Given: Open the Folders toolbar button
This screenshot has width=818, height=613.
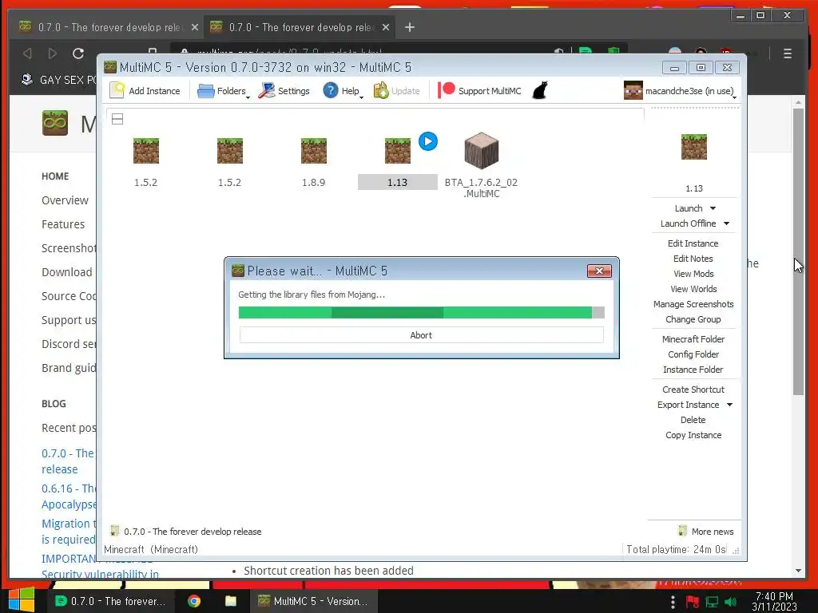Looking at the screenshot, I should click(x=222, y=91).
